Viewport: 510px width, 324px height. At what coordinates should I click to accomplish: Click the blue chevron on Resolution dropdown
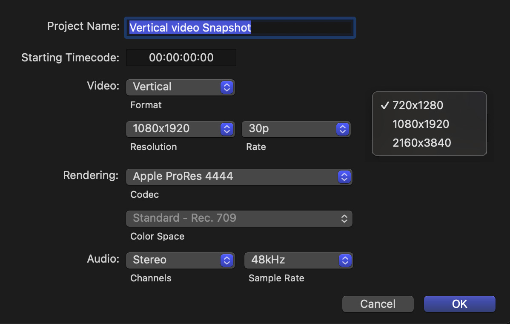(227, 129)
